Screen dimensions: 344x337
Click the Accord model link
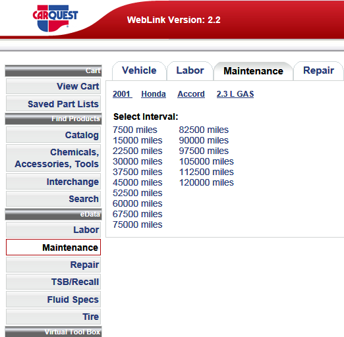coord(191,94)
